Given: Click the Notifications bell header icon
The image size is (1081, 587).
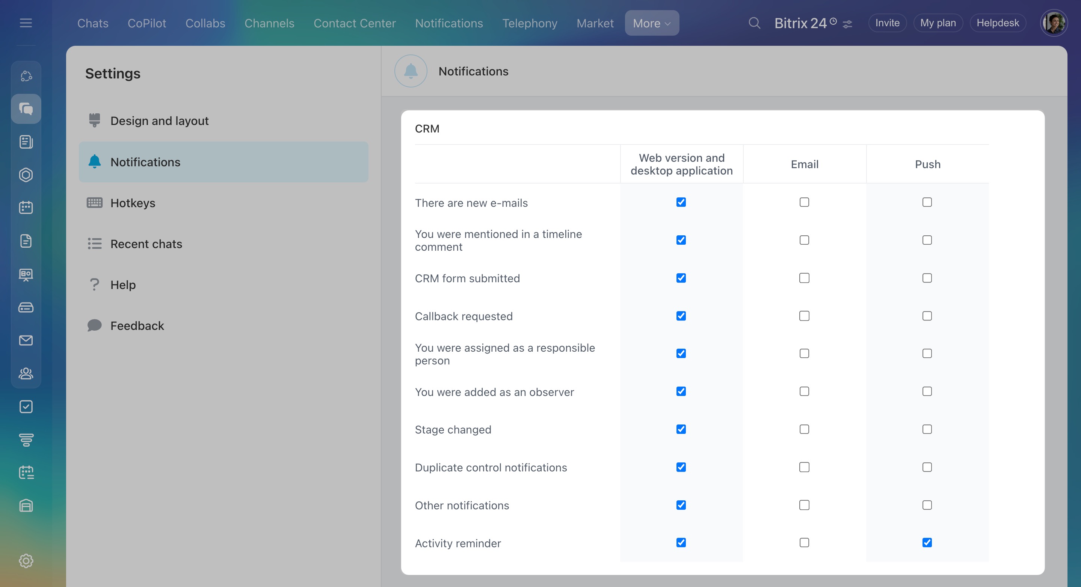Looking at the screenshot, I should [x=411, y=71].
